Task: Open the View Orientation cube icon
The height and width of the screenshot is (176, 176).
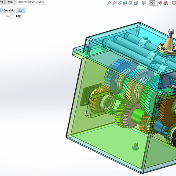Action: pos(136,3)
